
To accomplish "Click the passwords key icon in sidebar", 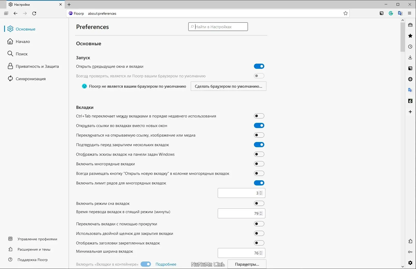I will coord(410,252).
